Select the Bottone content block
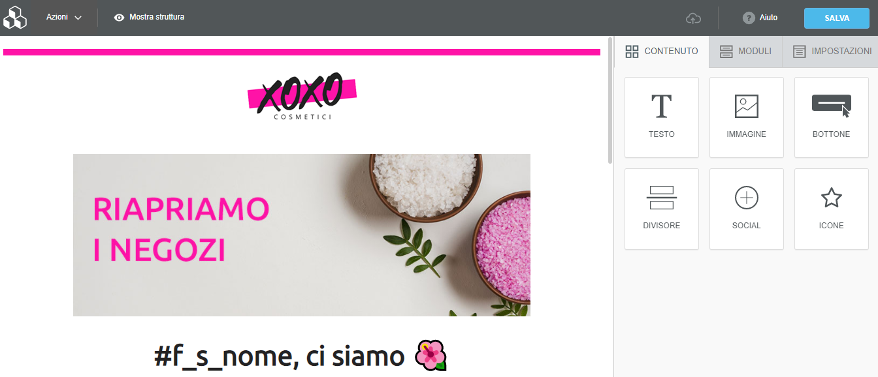Viewport: 878px width, 377px height. (x=832, y=117)
